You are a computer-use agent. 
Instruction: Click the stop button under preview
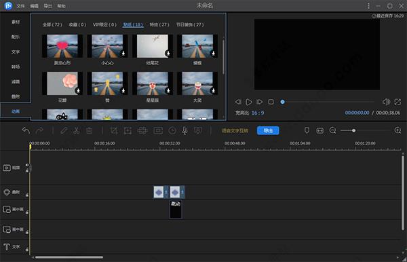pyautogui.click(x=271, y=102)
